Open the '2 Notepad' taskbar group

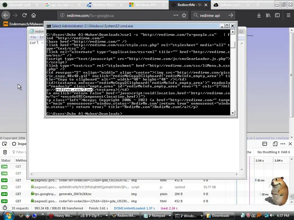156,216
